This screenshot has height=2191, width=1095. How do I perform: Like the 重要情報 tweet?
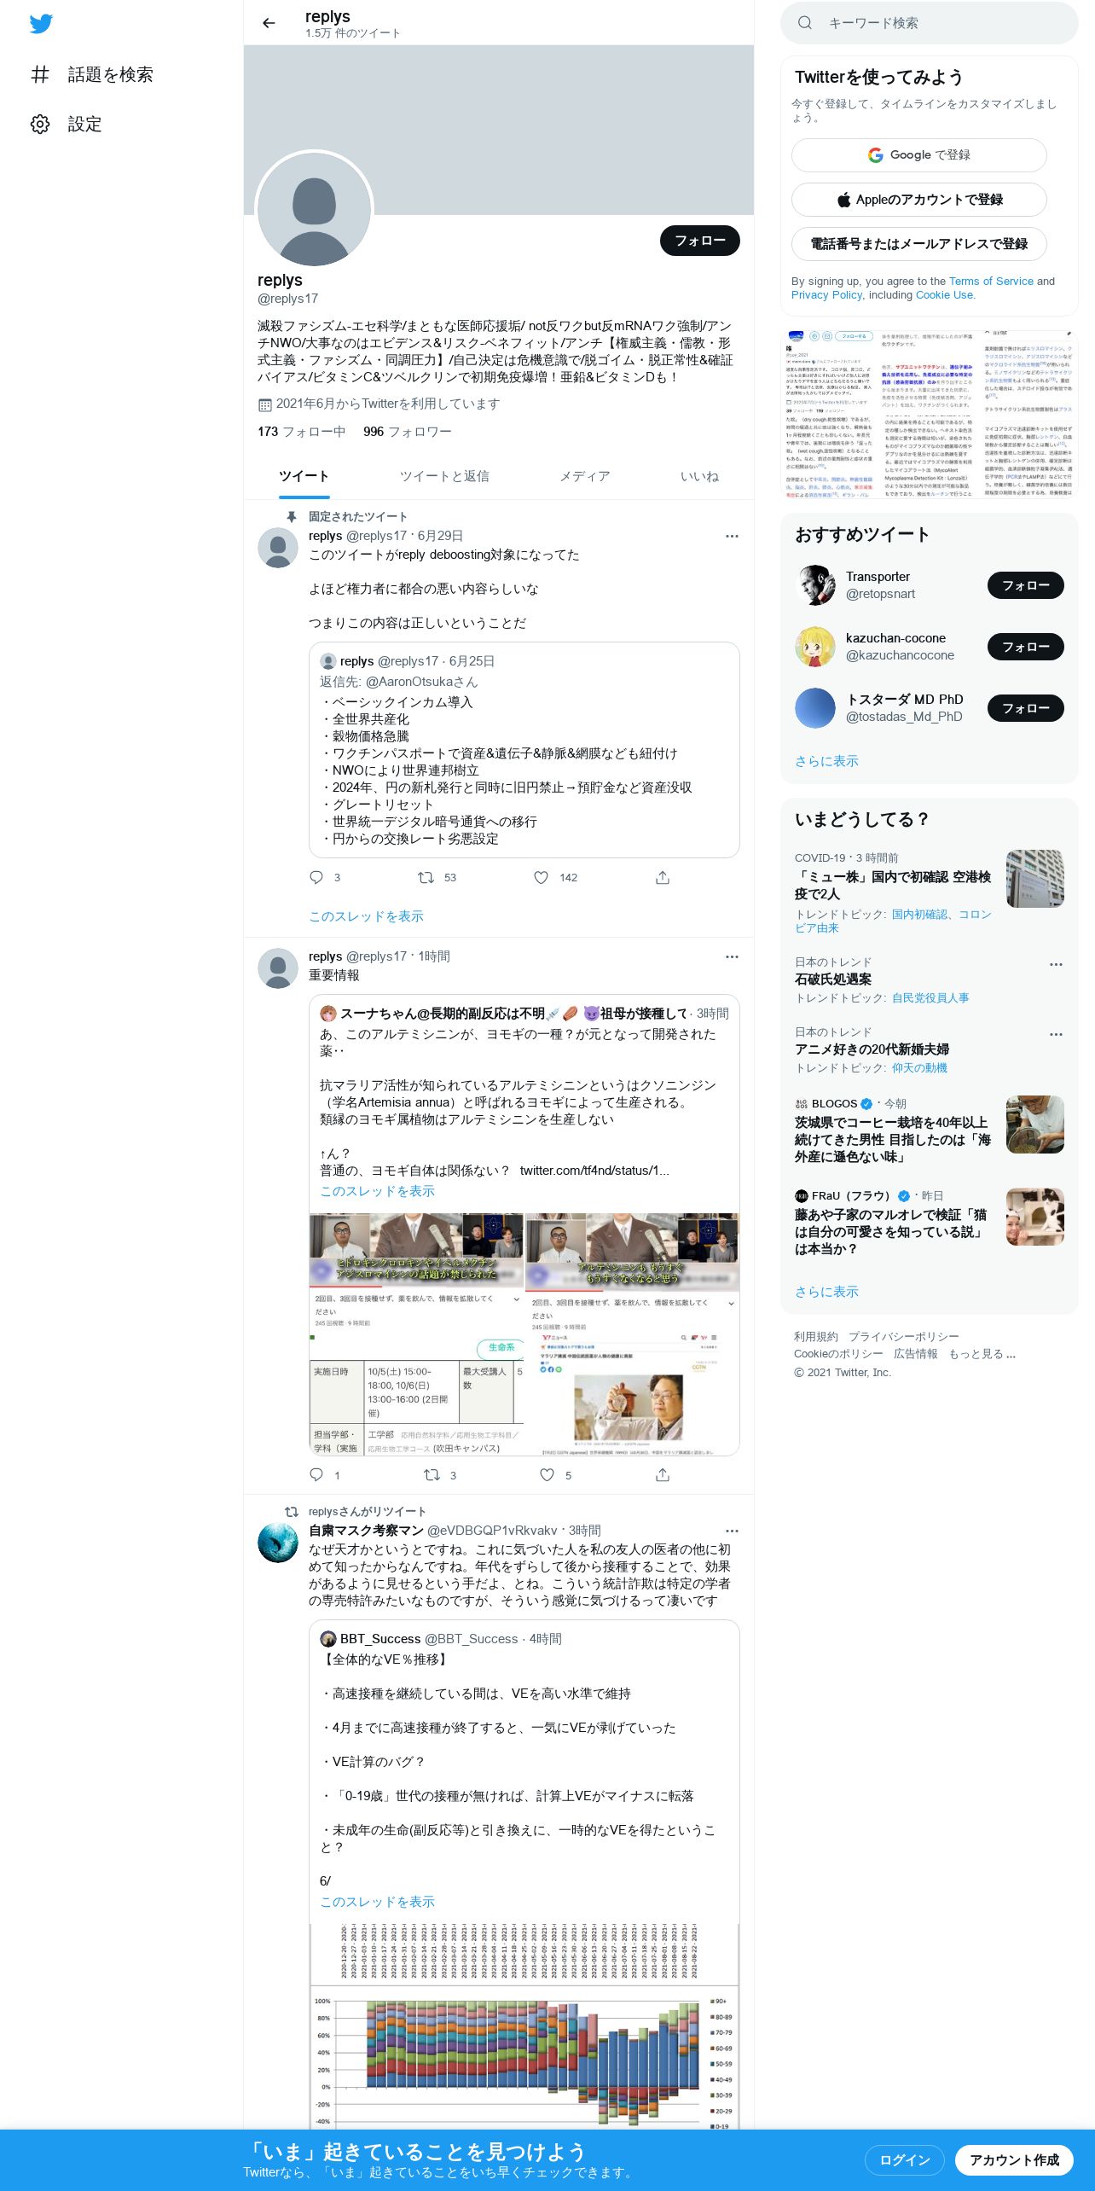click(547, 1474)
